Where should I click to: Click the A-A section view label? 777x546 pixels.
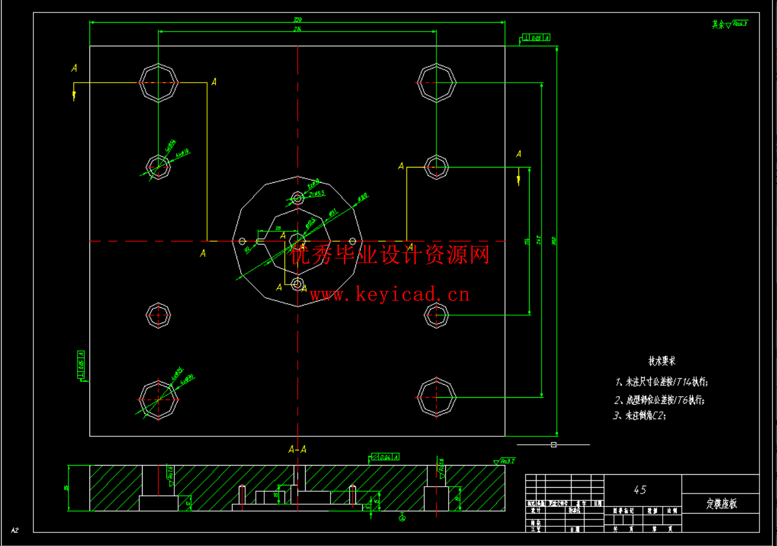[x=297, y=449]
